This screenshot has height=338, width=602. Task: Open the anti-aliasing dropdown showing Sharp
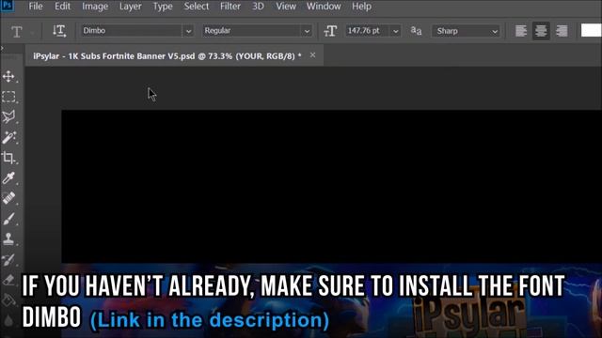[x=466, y=31]
